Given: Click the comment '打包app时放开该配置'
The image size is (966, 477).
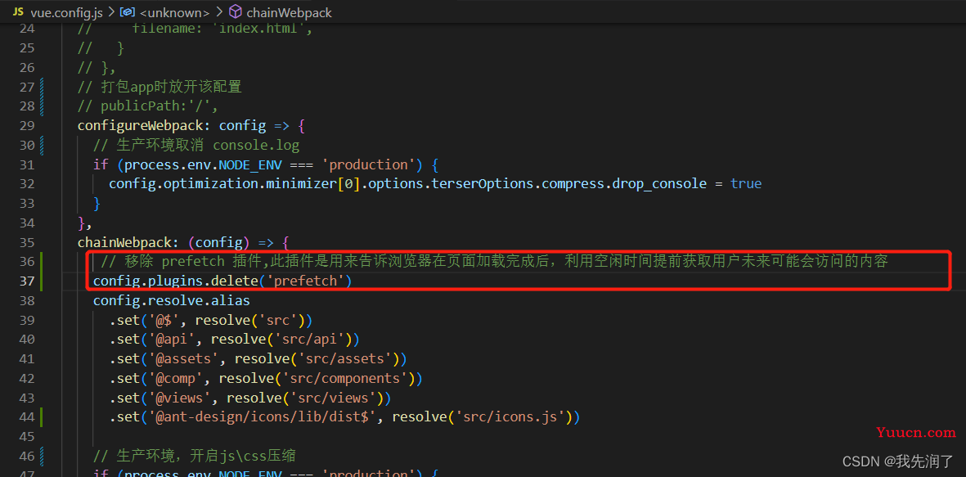Looking at the screenshot, I should pos(160,87).
